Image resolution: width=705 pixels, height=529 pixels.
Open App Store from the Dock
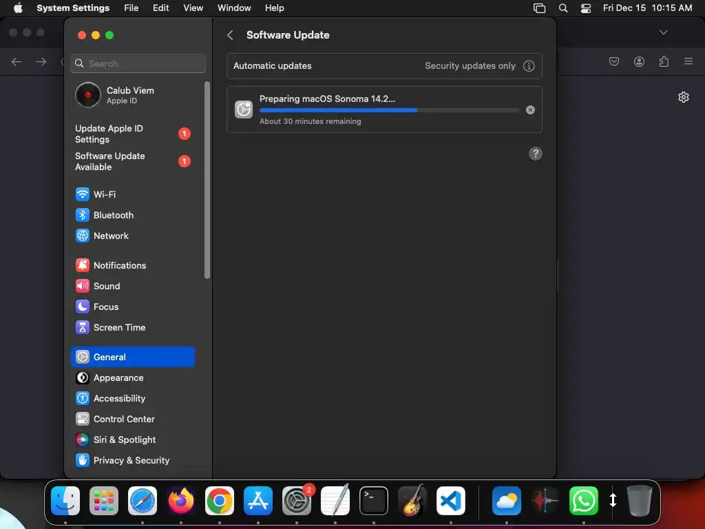258,501
